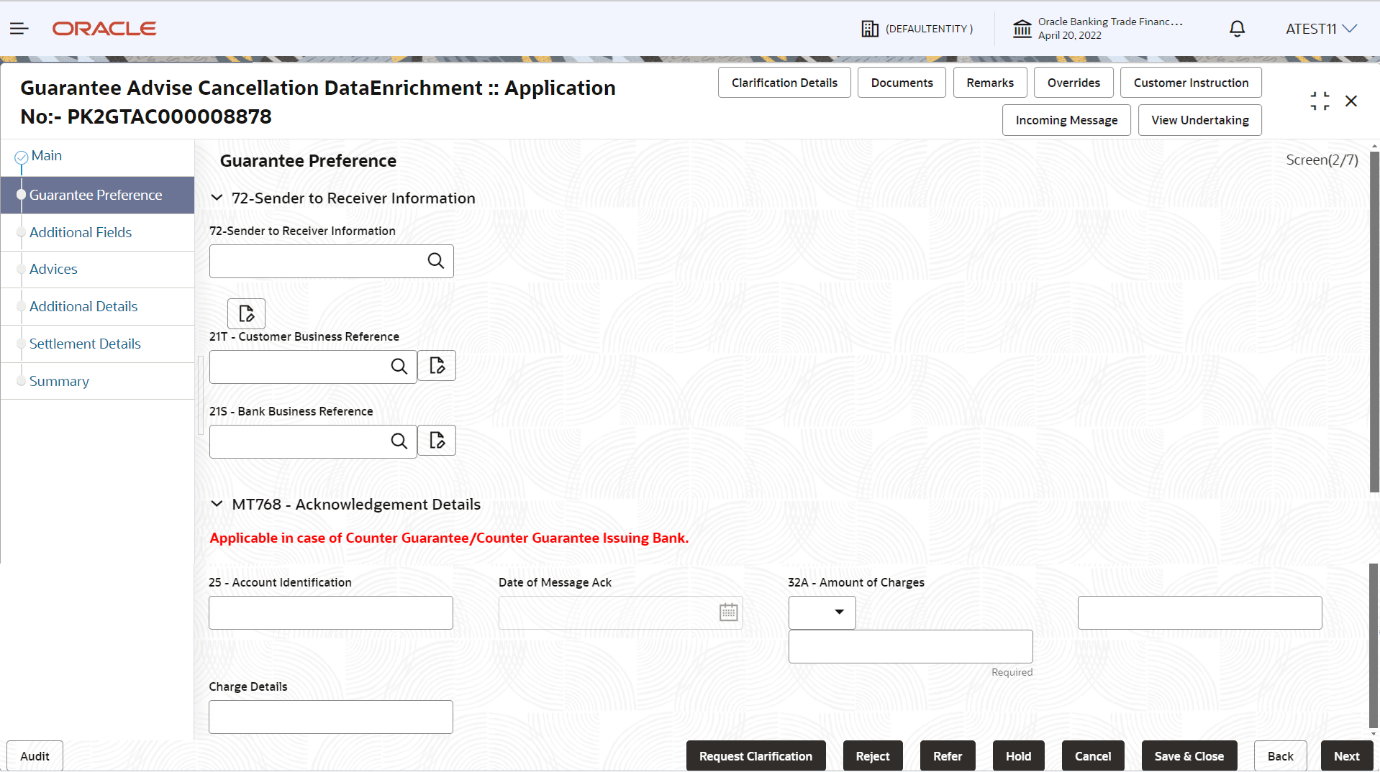Open the hamburger navigation menu
The width and height of the screenshot is (1380, 772).
click(x=19, y=29)
